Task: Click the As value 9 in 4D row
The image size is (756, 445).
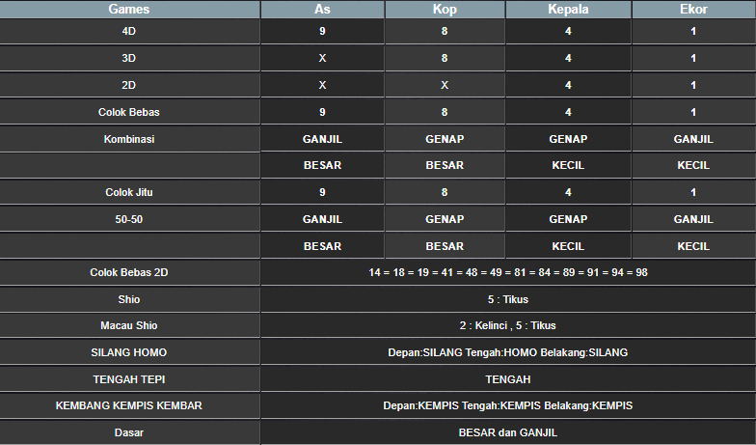Action: point(322,31)
